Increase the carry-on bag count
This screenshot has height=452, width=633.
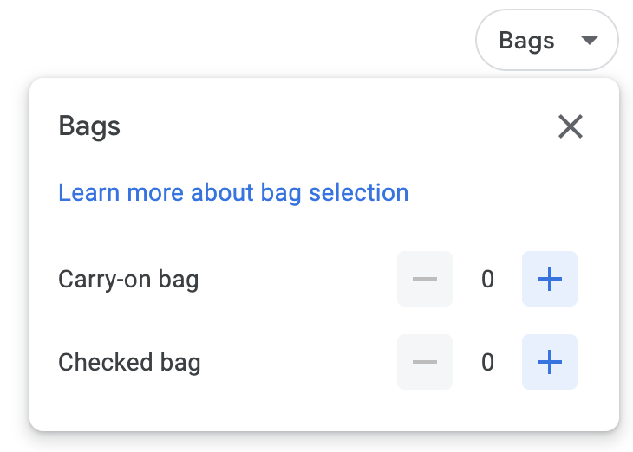point(549,279)
